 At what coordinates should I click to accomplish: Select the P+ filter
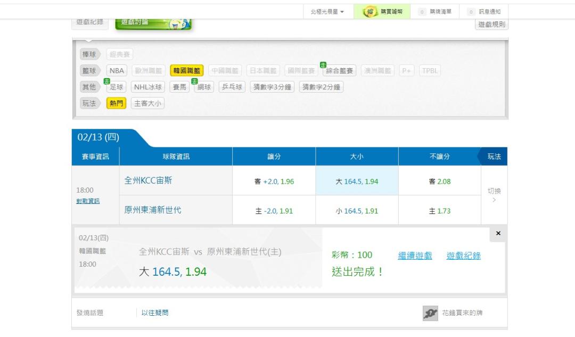(x=406, y=70)
